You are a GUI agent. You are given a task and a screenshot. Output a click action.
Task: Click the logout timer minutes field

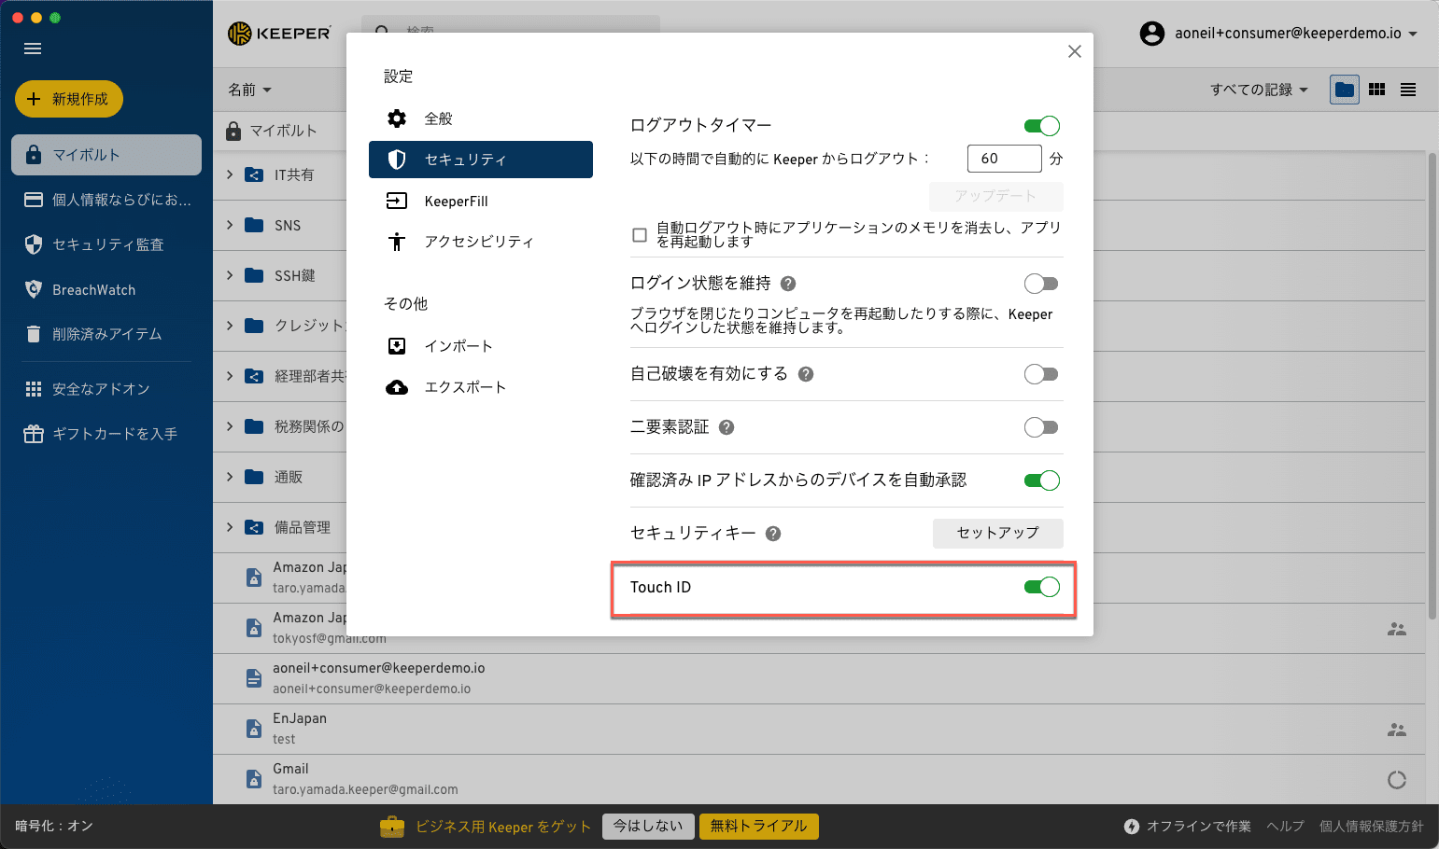(1004, 159)
